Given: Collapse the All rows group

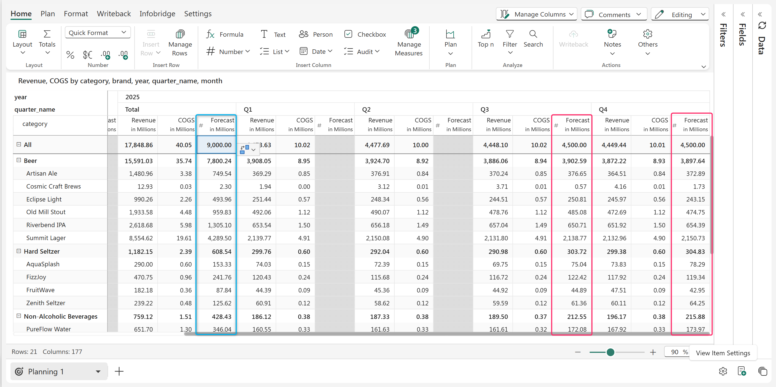Looking at the screenshot, I should (19, 144).
